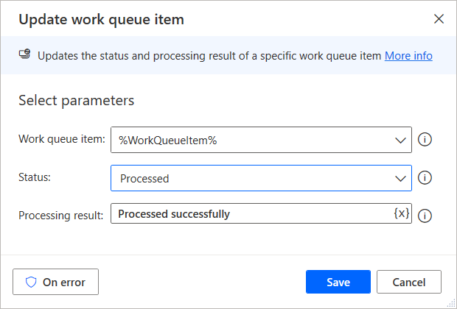457x309 pixels.
Task: Click the shield icon on On error
Action: (x=31, y=282)
